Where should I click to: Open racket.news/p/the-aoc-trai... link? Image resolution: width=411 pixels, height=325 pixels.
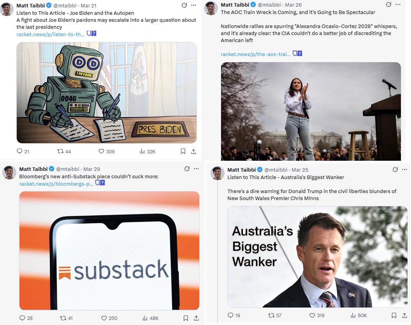pos(255,54)
